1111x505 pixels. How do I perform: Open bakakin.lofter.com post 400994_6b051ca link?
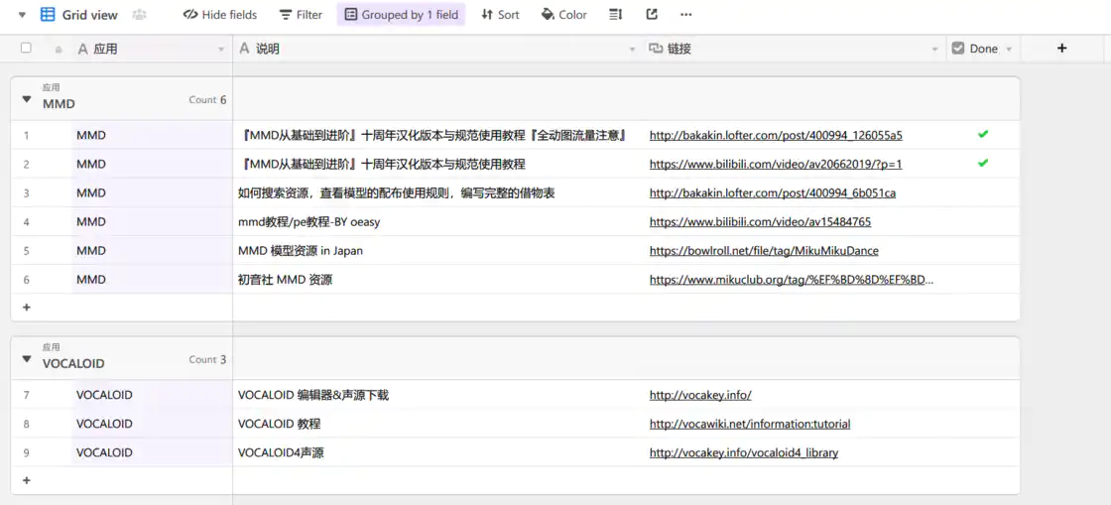pos(773,193)
